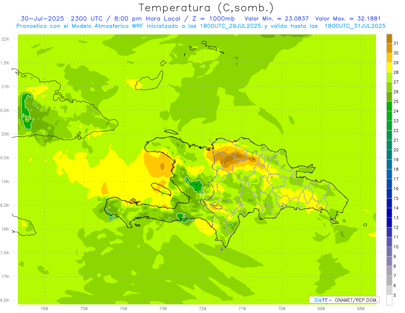Click 'Valor Min. = 23.0837' text

[277, 19]
